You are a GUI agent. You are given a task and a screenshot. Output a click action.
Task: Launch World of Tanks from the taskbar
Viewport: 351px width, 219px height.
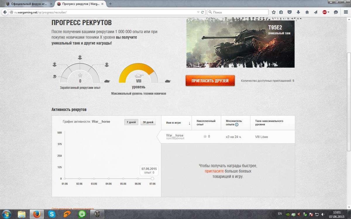(x=97, y=214)
